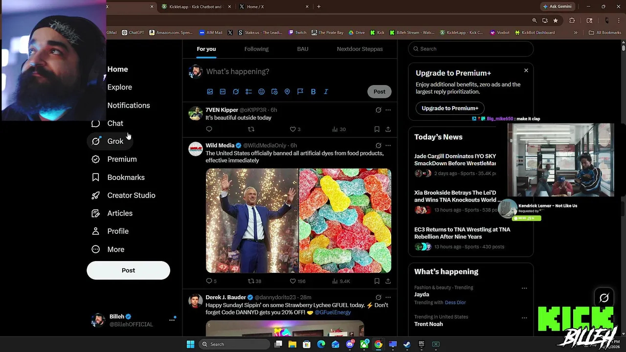Repost the Wild Media post
This screenshot has width=626, height=352.
(254, 281)
